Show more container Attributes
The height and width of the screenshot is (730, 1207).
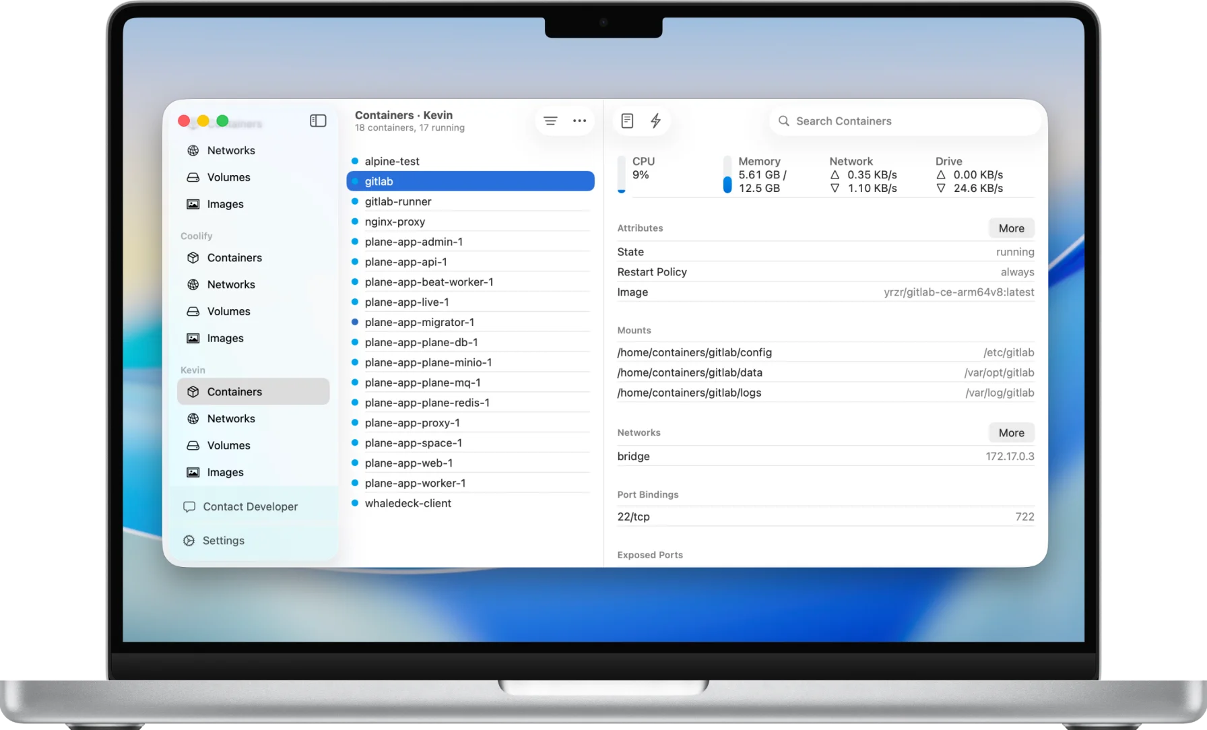point(1011,228)
